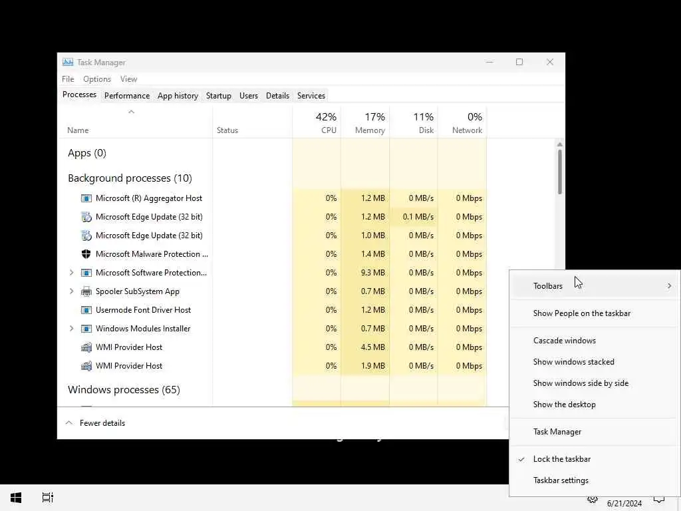
Task: Open the Options menu
Action: tap(97, 79)
